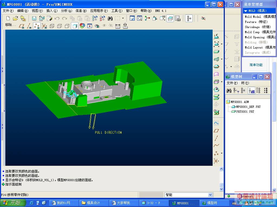Toggle datum point display
This screenshot has height=207, width=277.
pyautogui.click(x=37, y=26)
